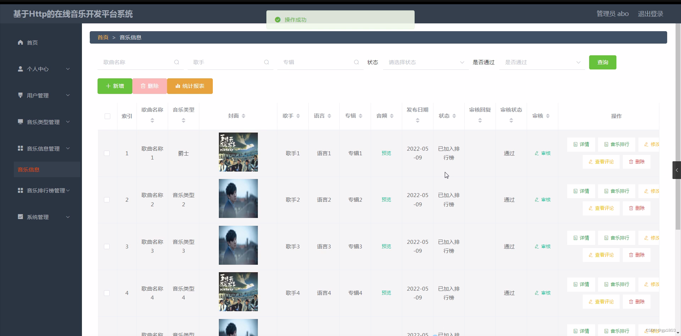
Task: Sort by 歌手 column arrows
Action: tap(298, 116)
